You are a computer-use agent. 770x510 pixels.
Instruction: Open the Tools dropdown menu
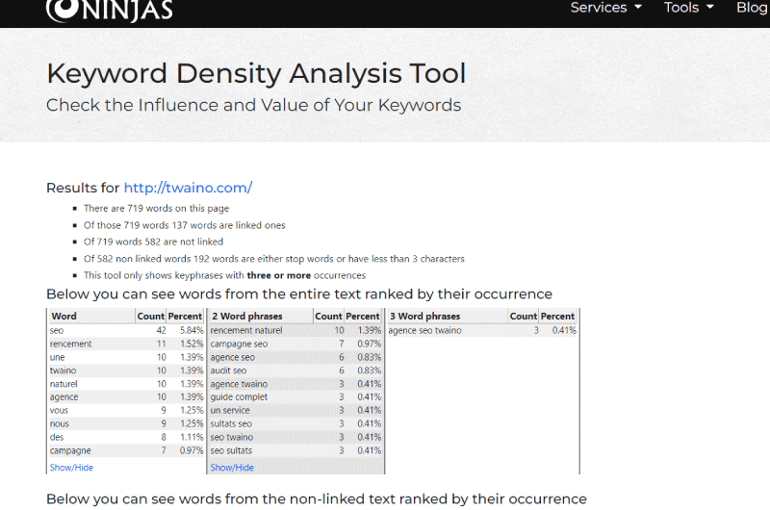click(x=688, y=8)
